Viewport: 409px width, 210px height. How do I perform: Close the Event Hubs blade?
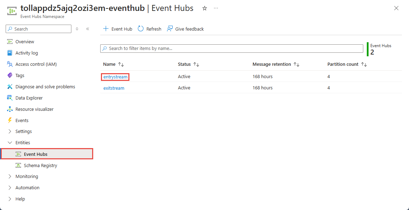pos(396,8)
